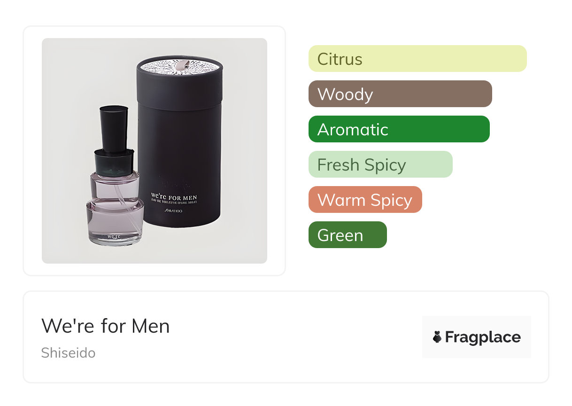Click the glass perfume bottle
The width and height of the screenshot is (572, 406).
pyautogui.click(x=114, y=175)
